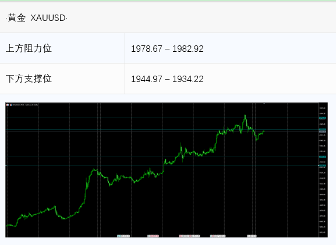The image size is (336, 245).
Task: Click the chart symbol title text at top-left
Action: click(x=26, y=105)
